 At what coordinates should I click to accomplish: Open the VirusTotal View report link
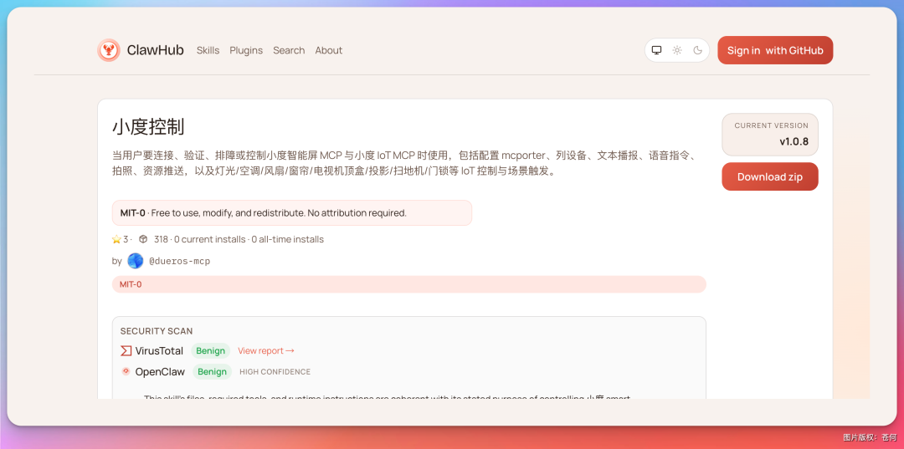pos(266,350)
